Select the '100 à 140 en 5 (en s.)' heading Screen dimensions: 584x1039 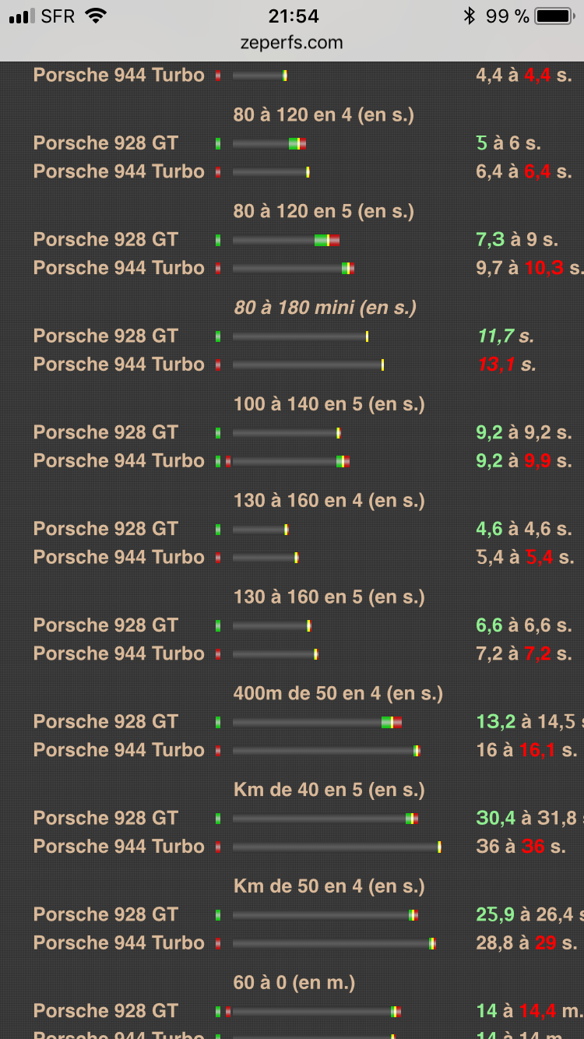329,405
